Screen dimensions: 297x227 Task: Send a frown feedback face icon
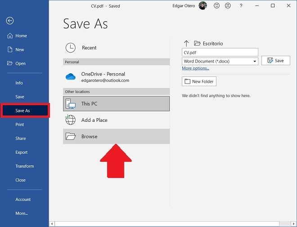228,6
